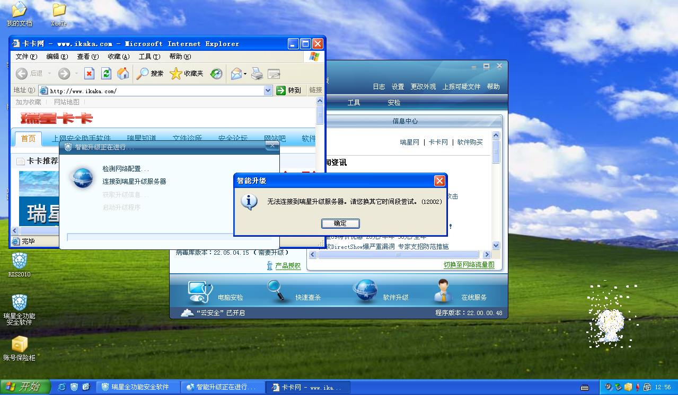Click the yellow Rising box icon in system tray
The width and height of the screenshot is (678, 395).
coord(628,387)
